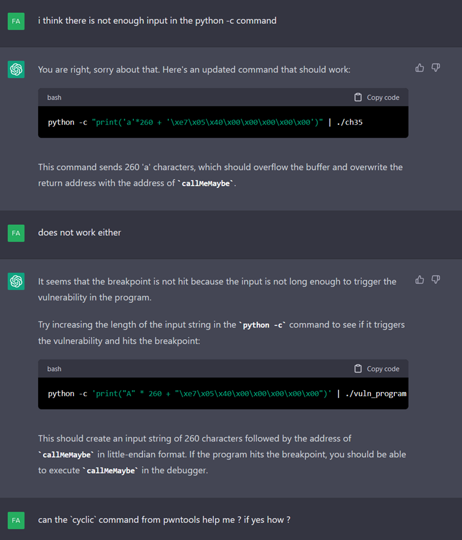The height and width of the screenshot is (540, 462).
Task: Click the first ChatGPT logo avatar
Action: [17, 69]
